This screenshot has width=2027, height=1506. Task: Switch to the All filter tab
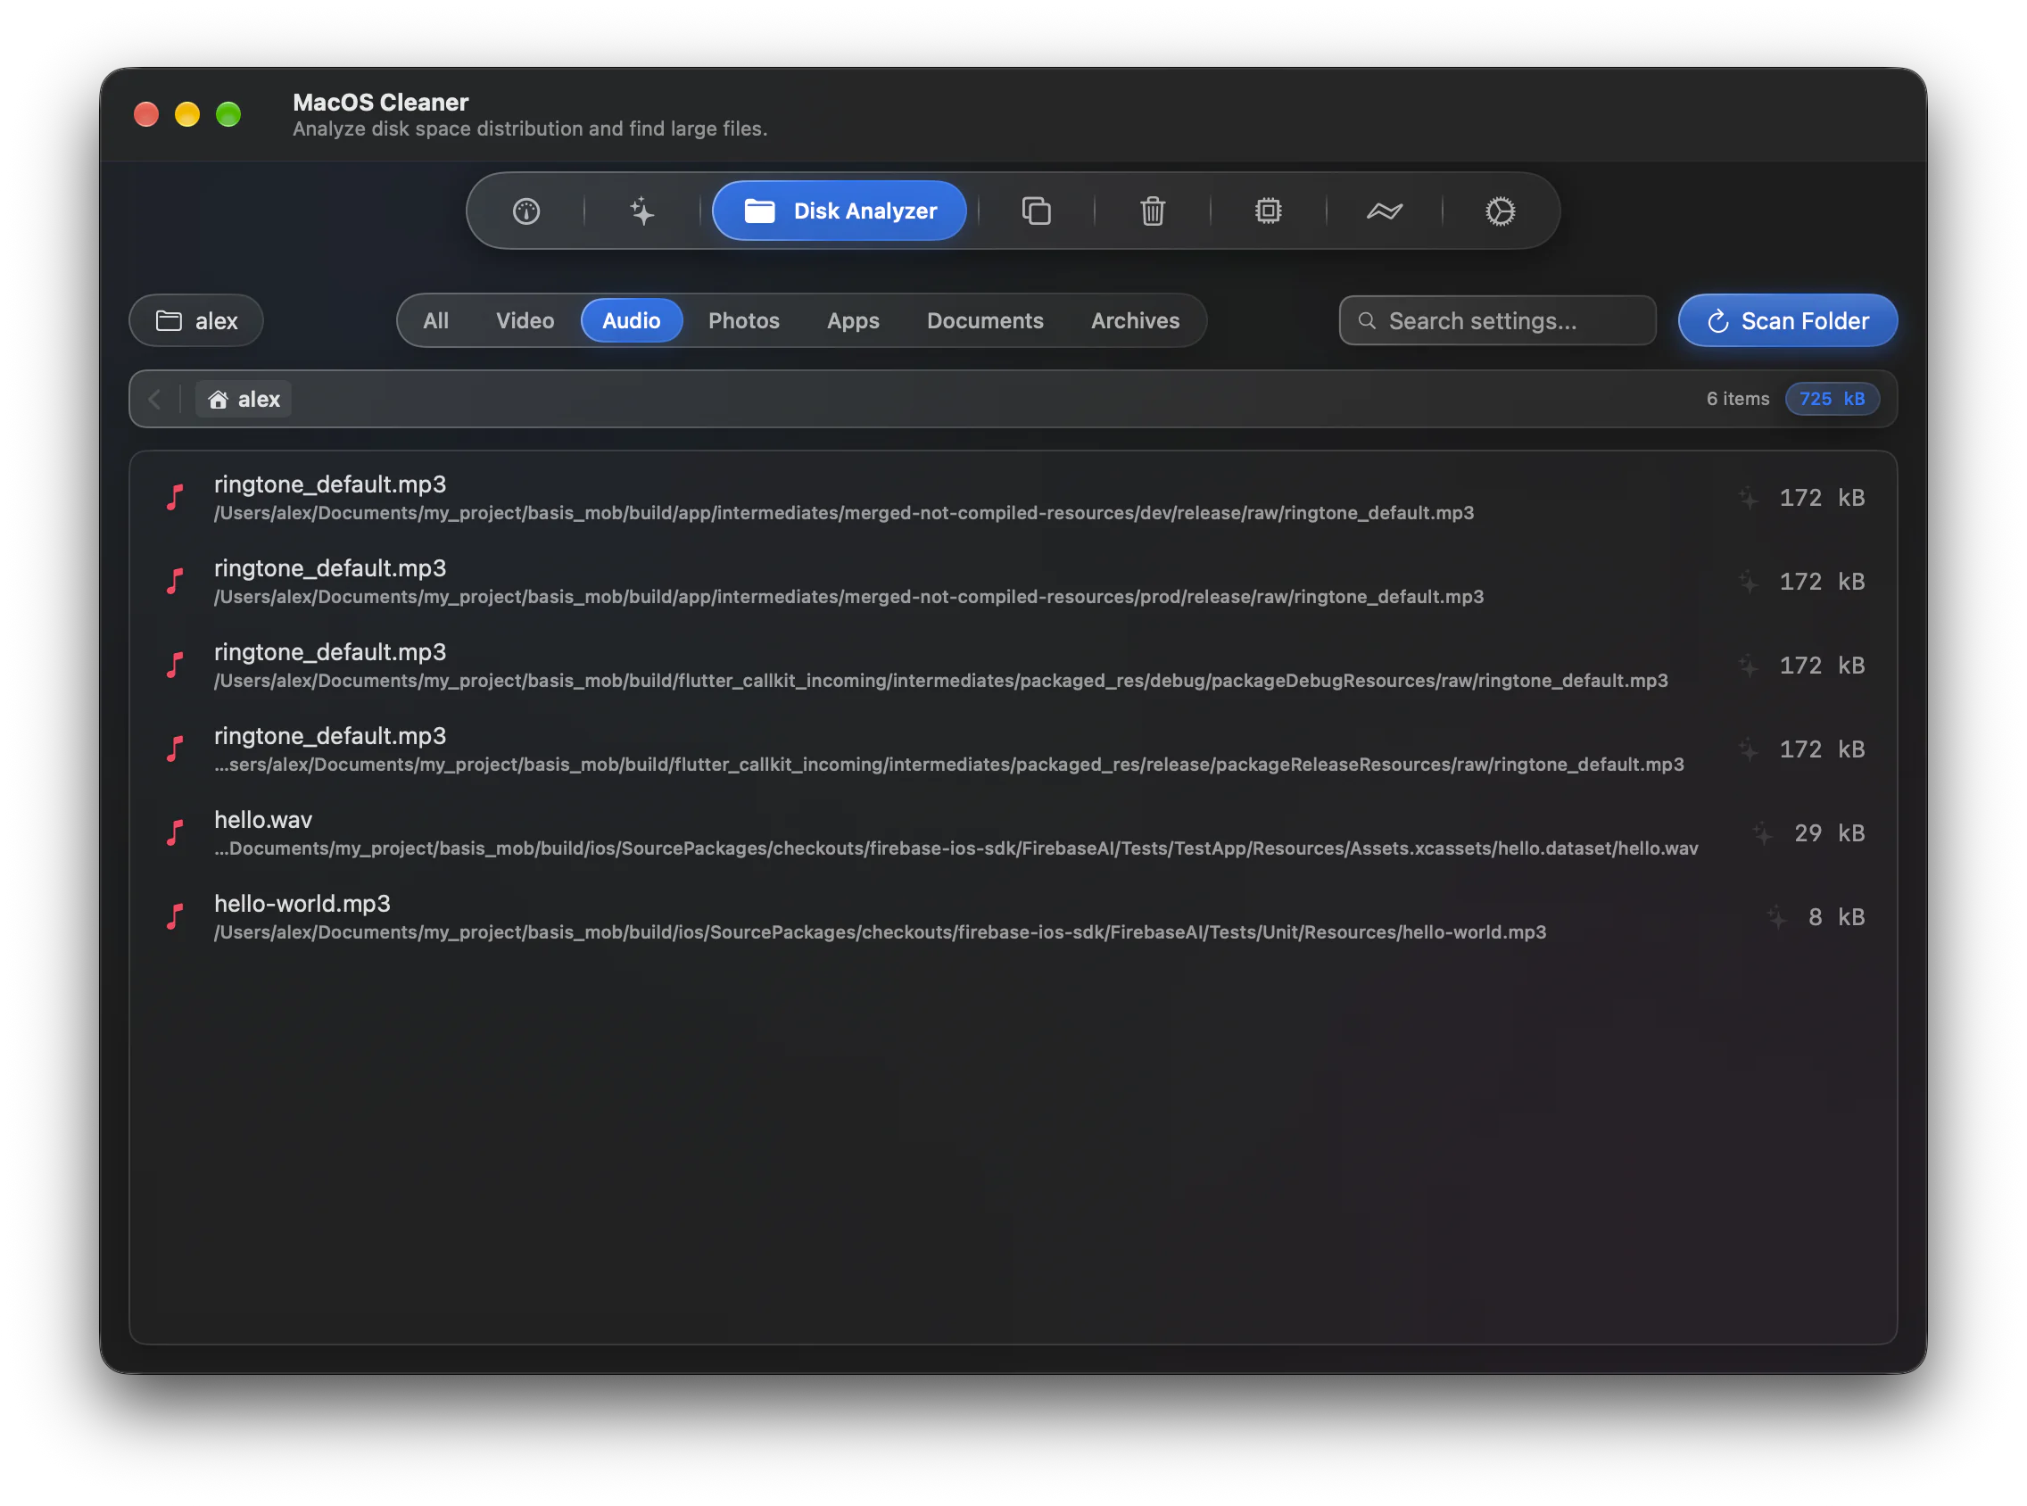[435, 321]
